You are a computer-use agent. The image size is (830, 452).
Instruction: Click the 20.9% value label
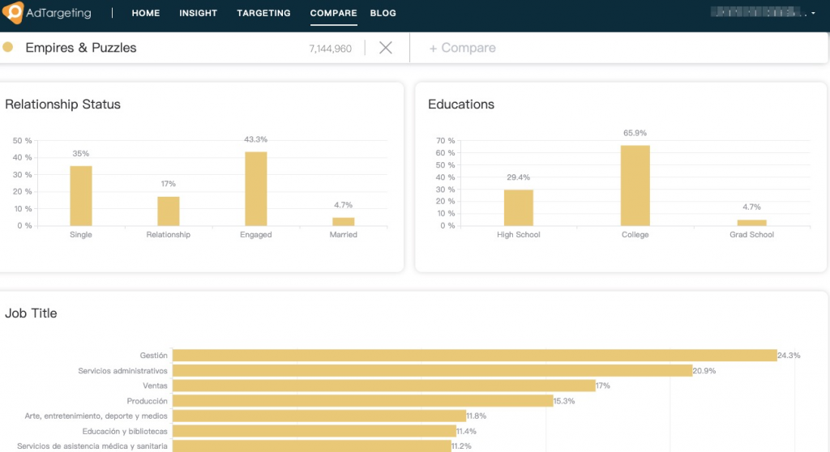[x=704, y=371]
